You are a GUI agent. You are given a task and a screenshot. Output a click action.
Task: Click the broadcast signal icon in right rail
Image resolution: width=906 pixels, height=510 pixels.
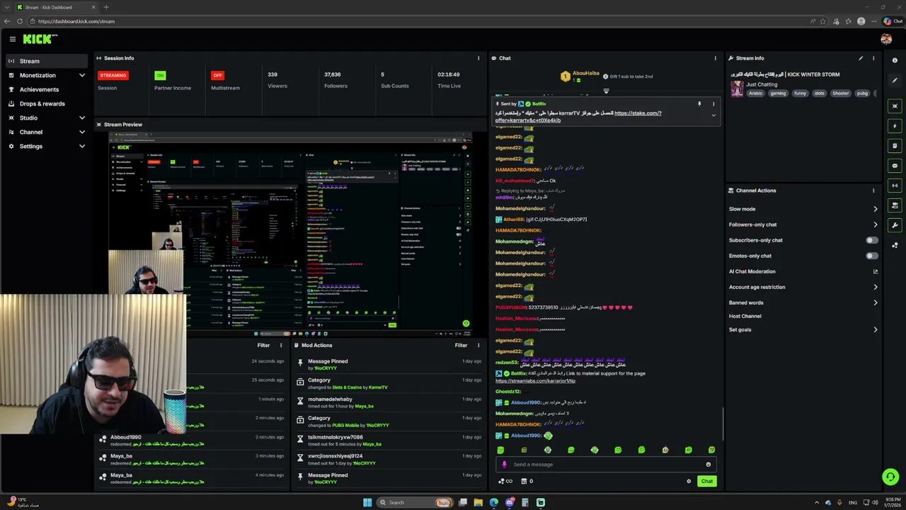click(x=895, y=186)
